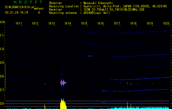Click the meteor label above the count
Image resolution: width=172 pixels, height=109 pixels.
tap(39, 8)
